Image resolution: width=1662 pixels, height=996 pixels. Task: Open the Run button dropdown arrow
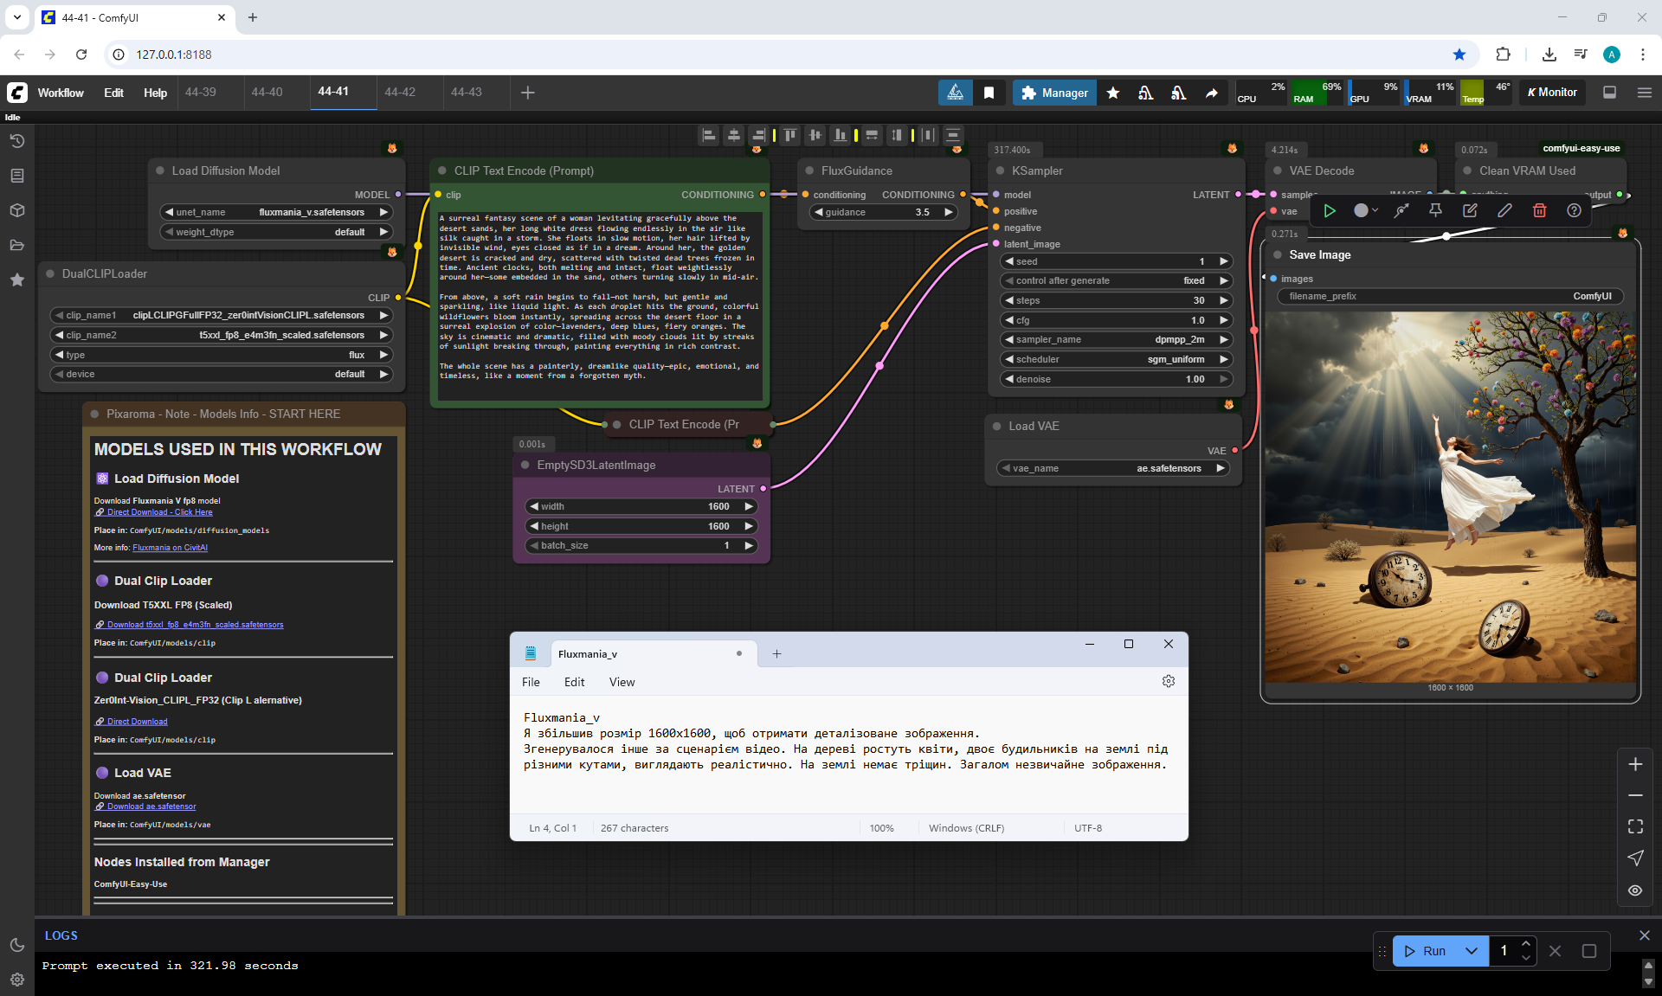1471,951
